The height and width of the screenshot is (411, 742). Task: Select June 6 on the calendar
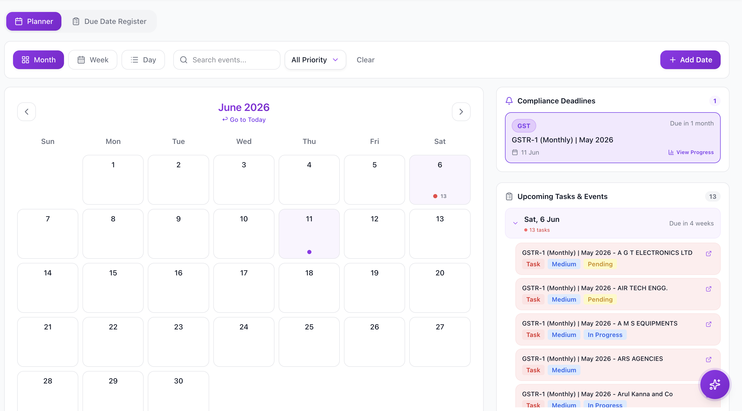click(x=440, y=180)
